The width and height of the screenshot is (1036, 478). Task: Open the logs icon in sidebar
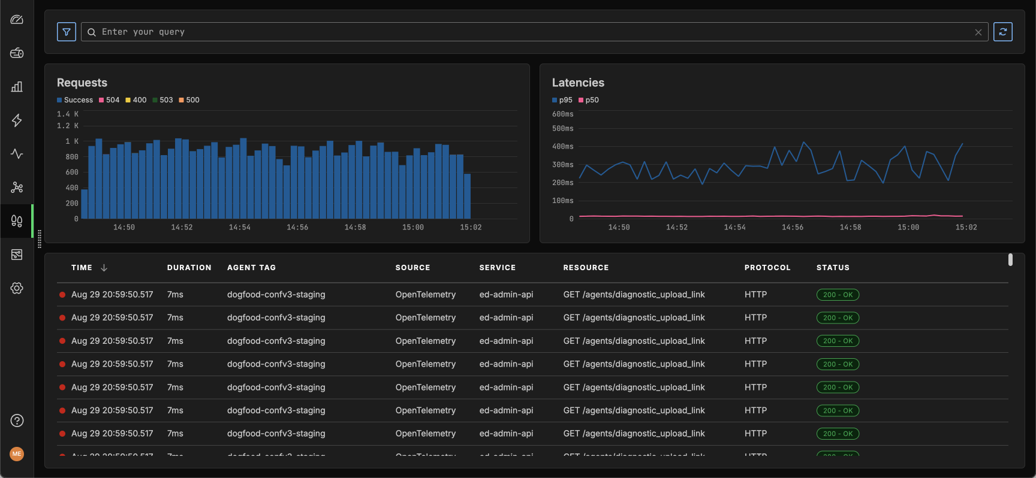point(17,53)
